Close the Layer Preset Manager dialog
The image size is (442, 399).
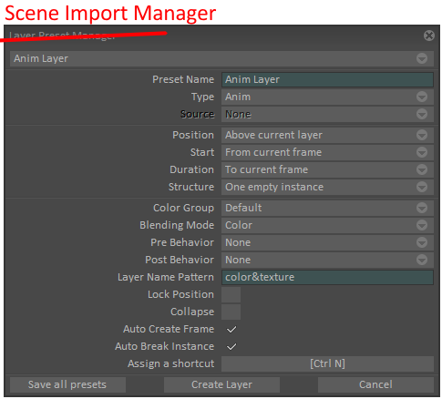pos(429,36)
